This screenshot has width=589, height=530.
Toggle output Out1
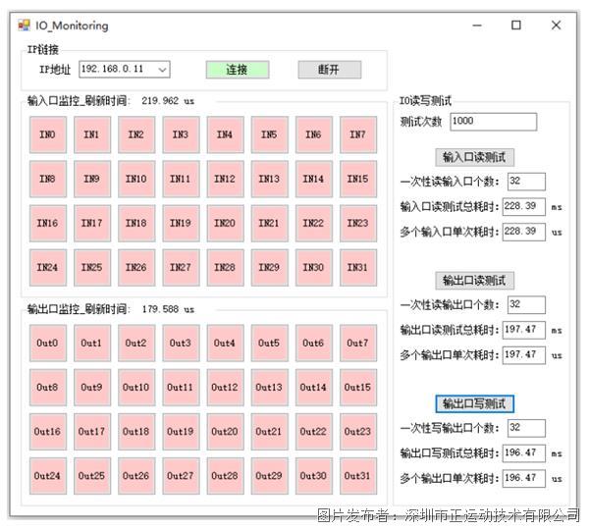point(92,343)
